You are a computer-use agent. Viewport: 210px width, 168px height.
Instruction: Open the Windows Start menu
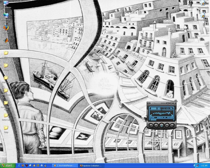[8, 166]
